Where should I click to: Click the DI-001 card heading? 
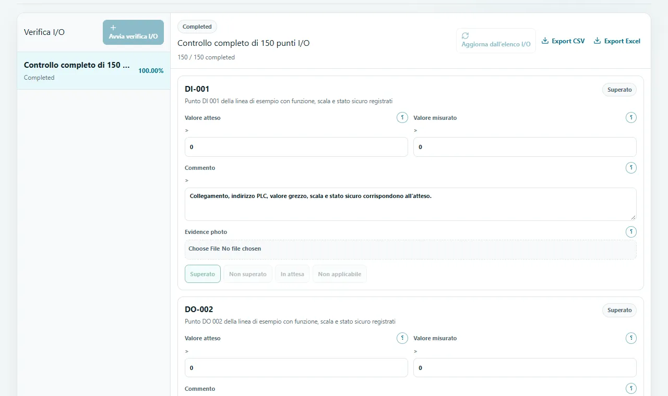coord(197,89)
